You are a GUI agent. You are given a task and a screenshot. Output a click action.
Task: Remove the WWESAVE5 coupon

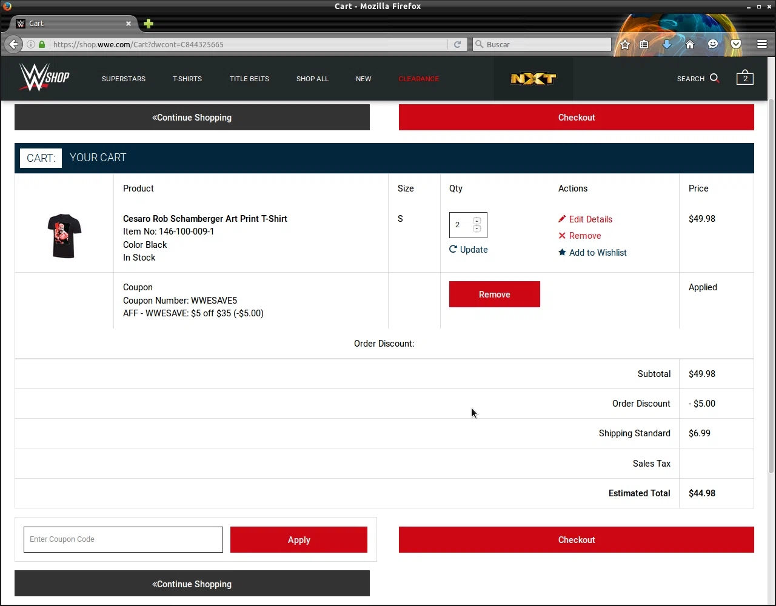[495, 294]
